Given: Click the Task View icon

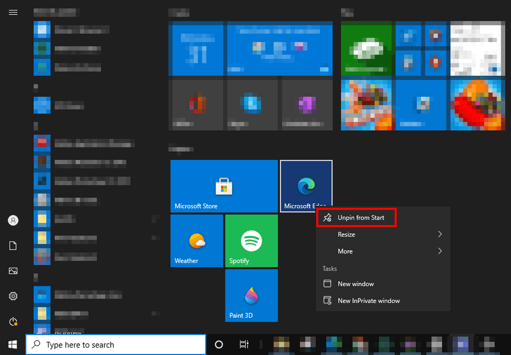Looking at the screenshot, I should coord(244,345).
